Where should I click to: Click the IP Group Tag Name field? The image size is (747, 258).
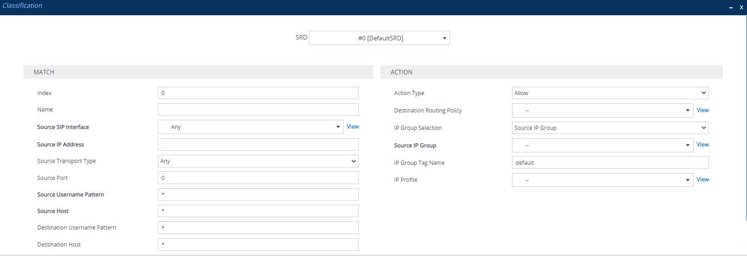pyautogui.click(x=610, y=163)
